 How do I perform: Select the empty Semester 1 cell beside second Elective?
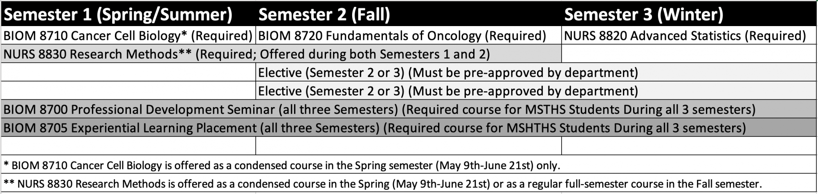coord(128,91)
